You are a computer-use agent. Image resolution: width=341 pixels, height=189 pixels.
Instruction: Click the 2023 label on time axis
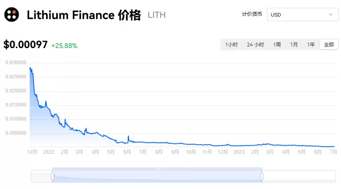click(x=239, y=152)
